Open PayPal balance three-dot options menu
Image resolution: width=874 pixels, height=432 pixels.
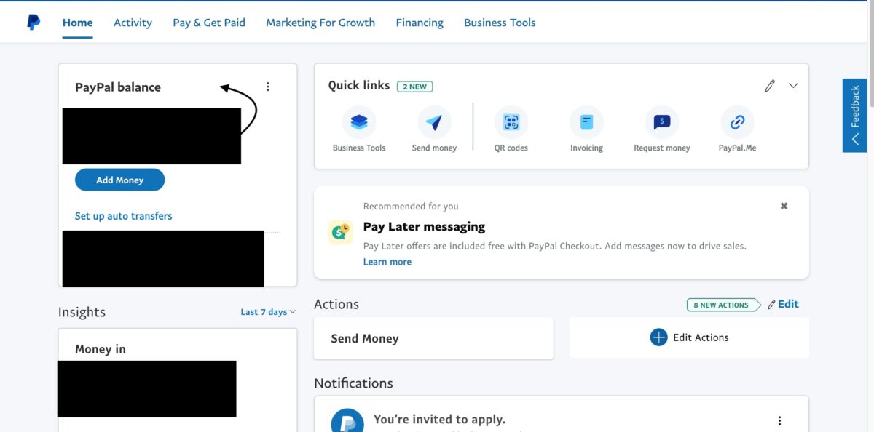point(267,87)
